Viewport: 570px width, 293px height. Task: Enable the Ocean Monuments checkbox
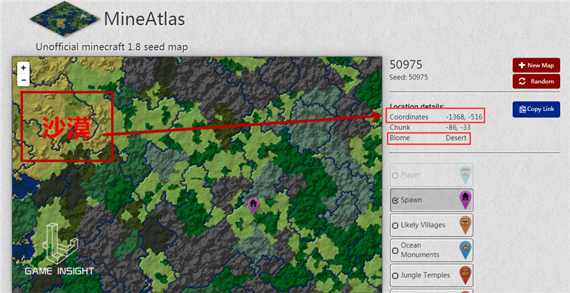pos(395,250)
